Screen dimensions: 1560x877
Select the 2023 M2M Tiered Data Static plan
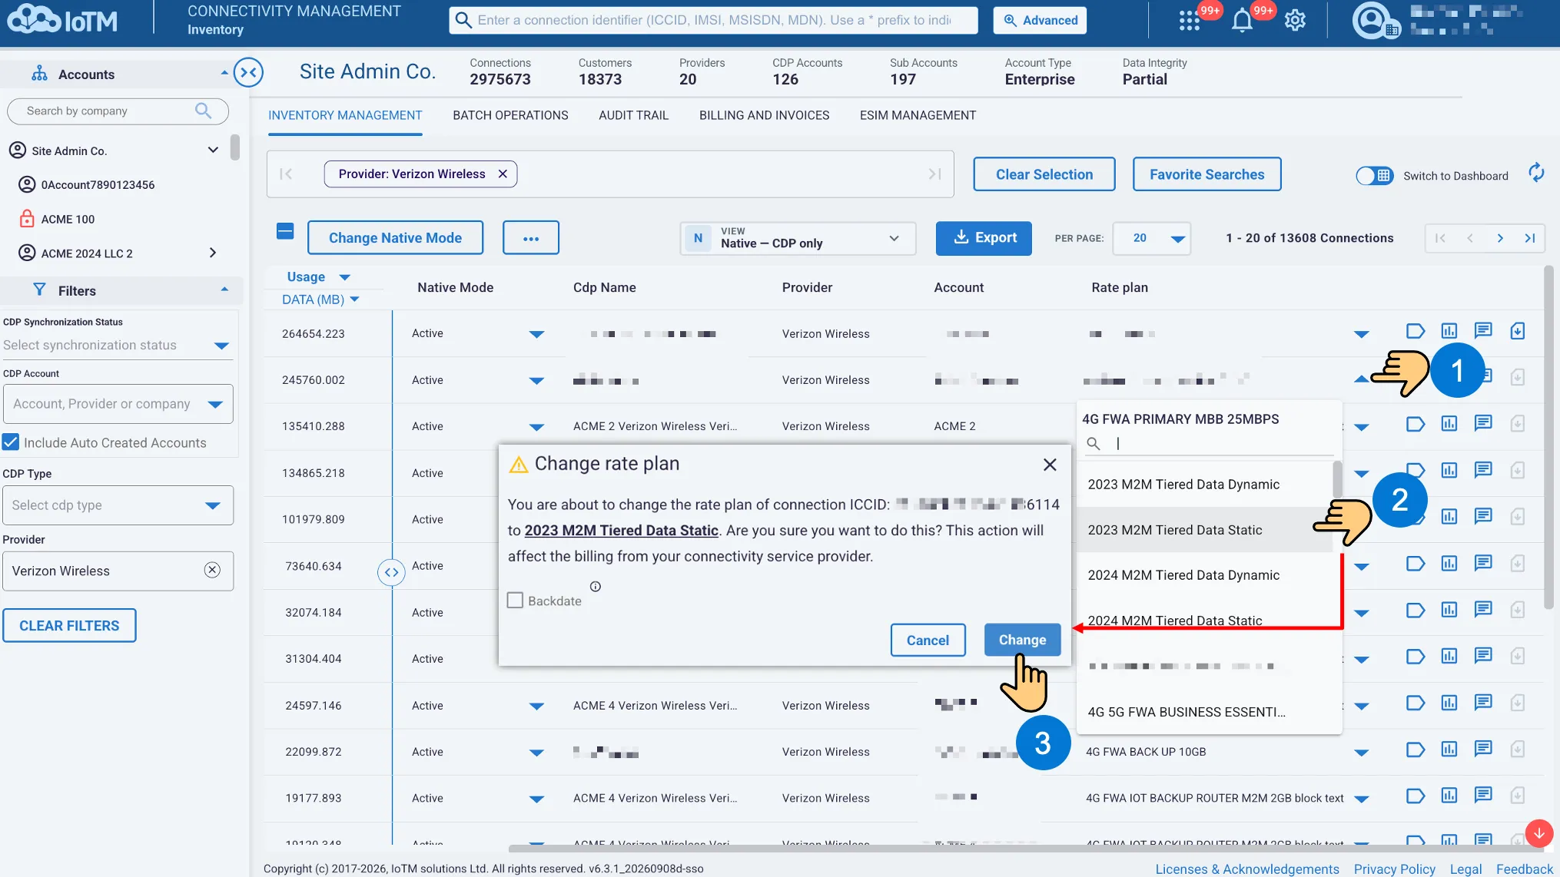pyautogui.click(x=1205, y=530)
